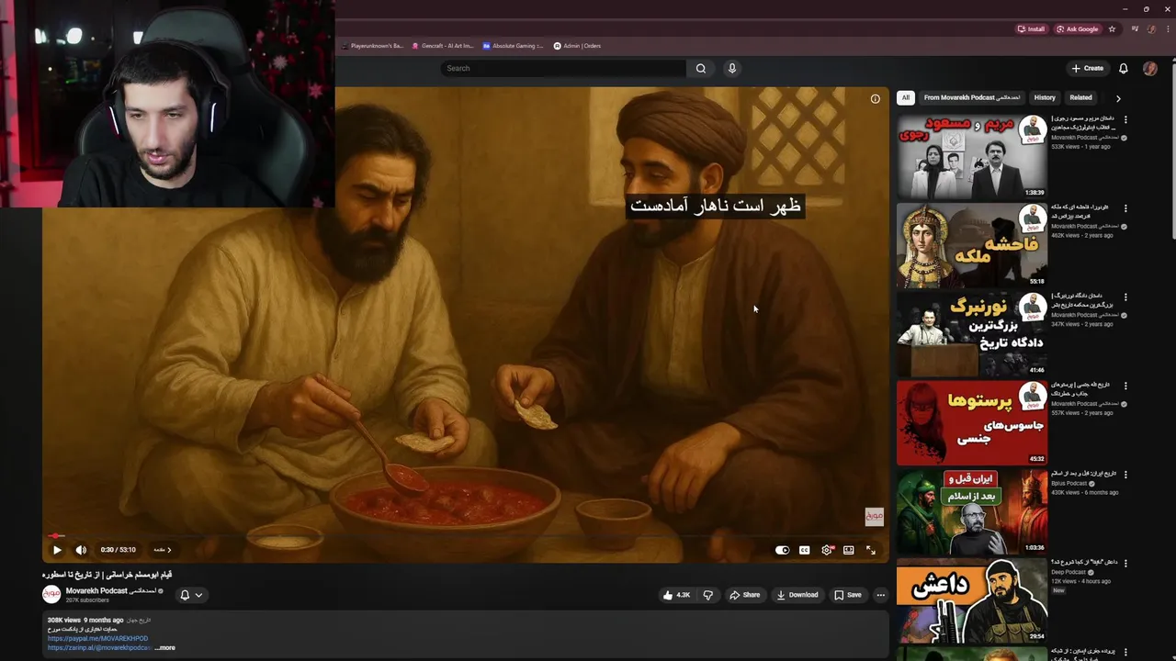Open the Deep Podcast channel name
The height and width of the screenshot is (661, 1176).
[1069, 572]
